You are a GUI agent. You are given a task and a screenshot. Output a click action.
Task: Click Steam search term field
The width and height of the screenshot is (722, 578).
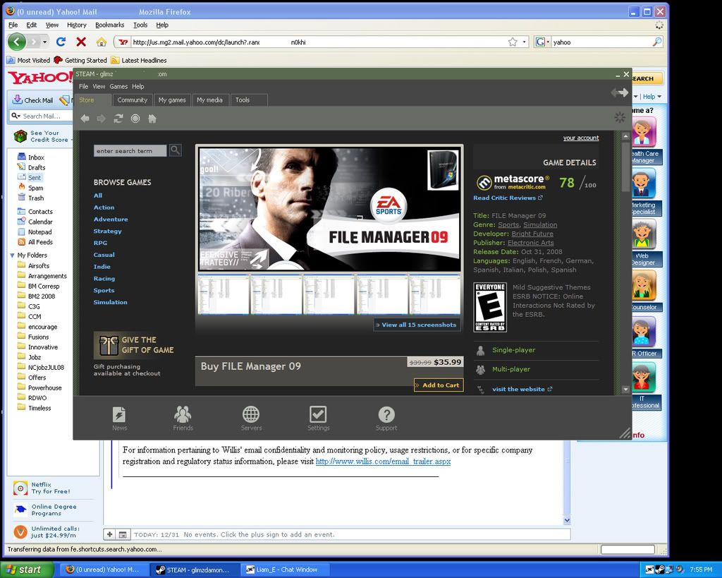130,151
